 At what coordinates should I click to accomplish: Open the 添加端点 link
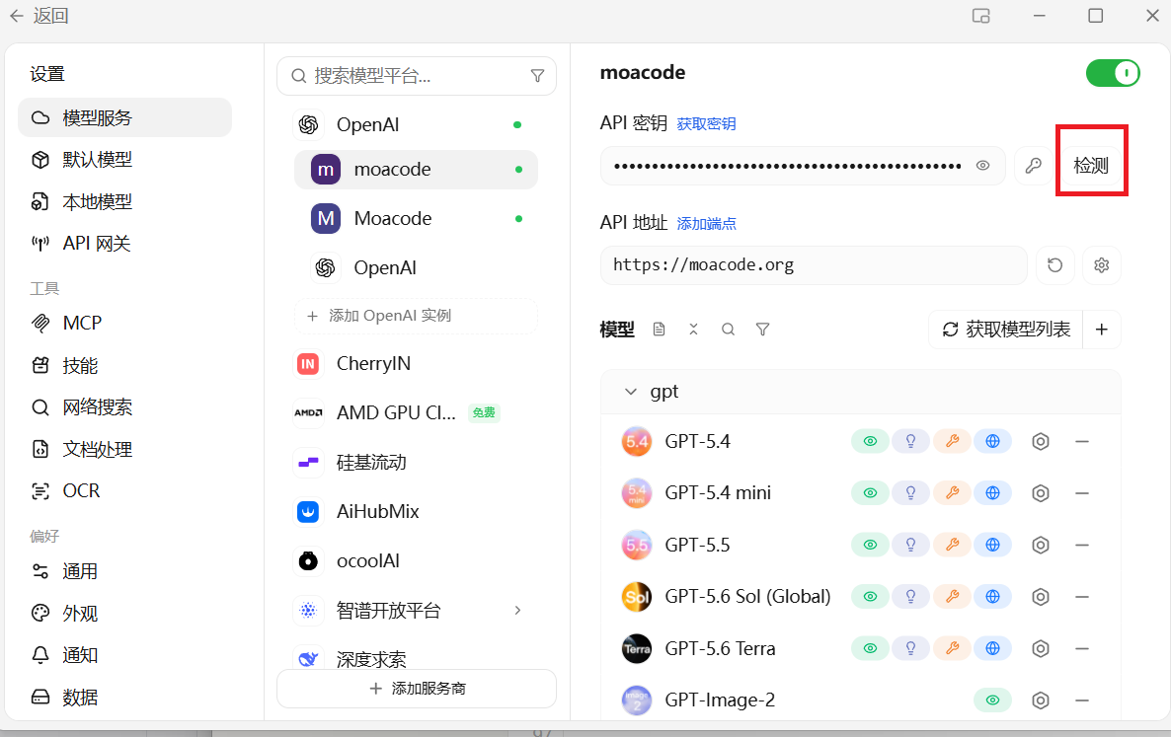click(x=706, y=224)
